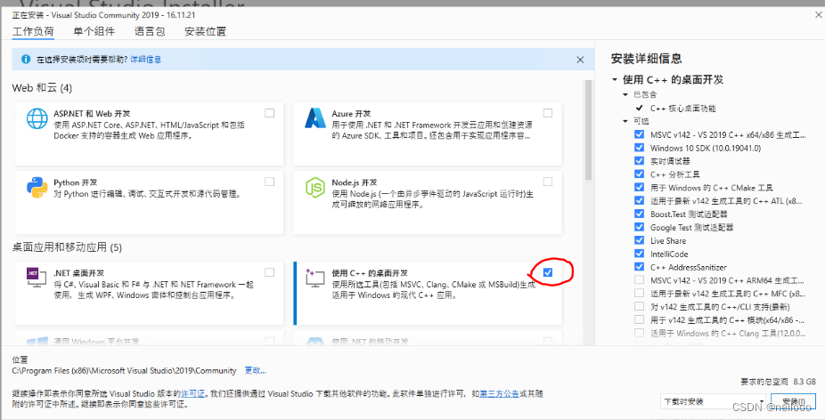Uncheck the IntelliCode component

pos(639,254)
